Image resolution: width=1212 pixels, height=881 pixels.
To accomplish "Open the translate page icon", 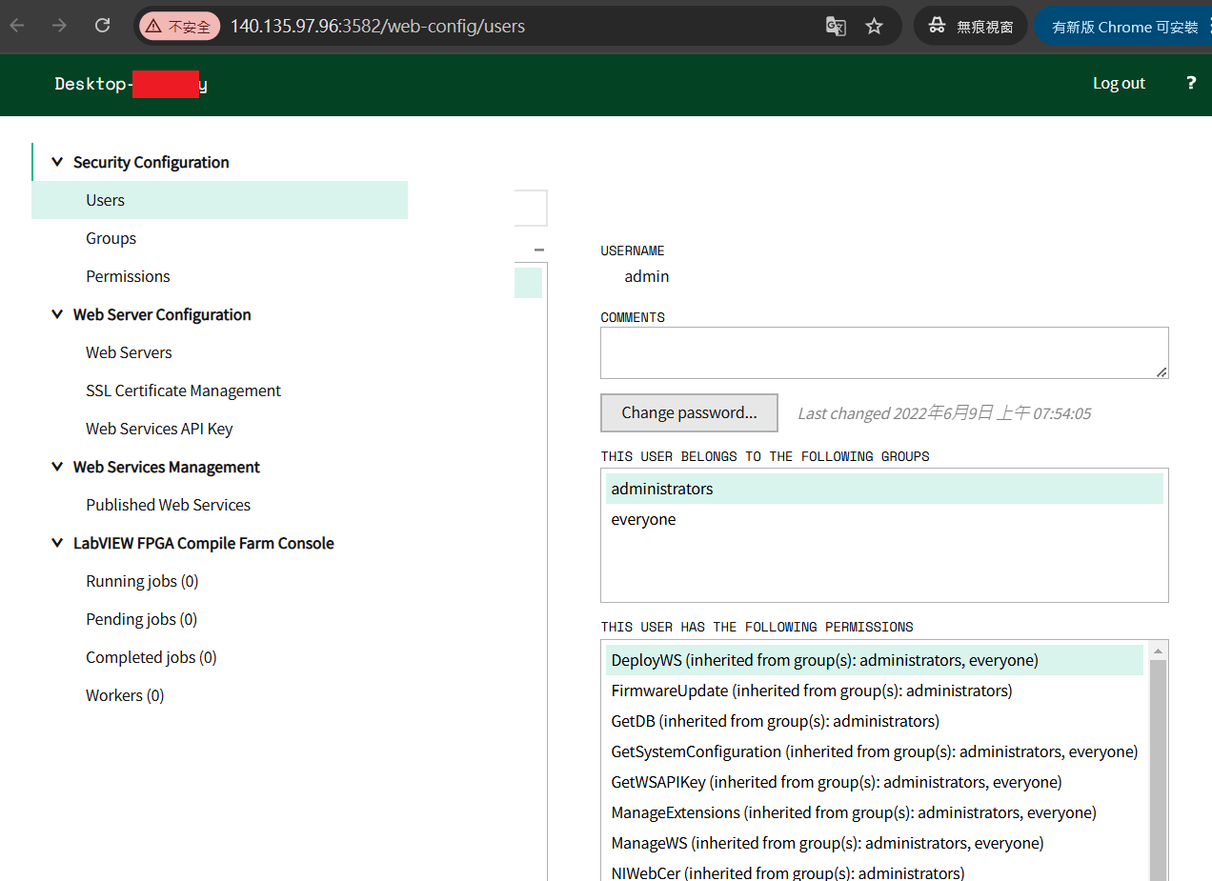I will pyautogui.click(x=836, y=27).
